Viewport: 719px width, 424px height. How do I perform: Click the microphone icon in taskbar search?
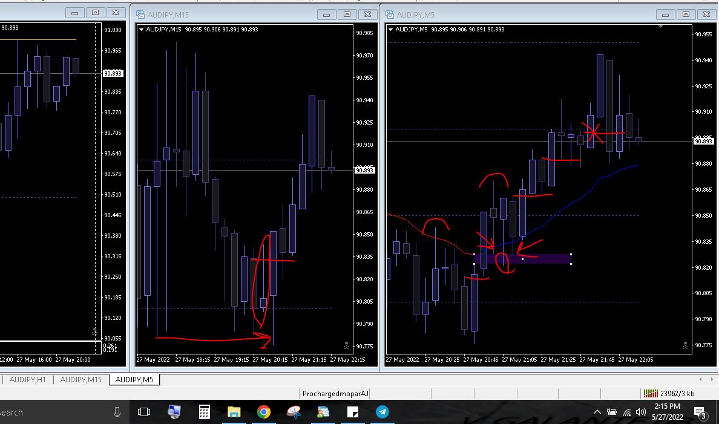(x=117, y=412)
